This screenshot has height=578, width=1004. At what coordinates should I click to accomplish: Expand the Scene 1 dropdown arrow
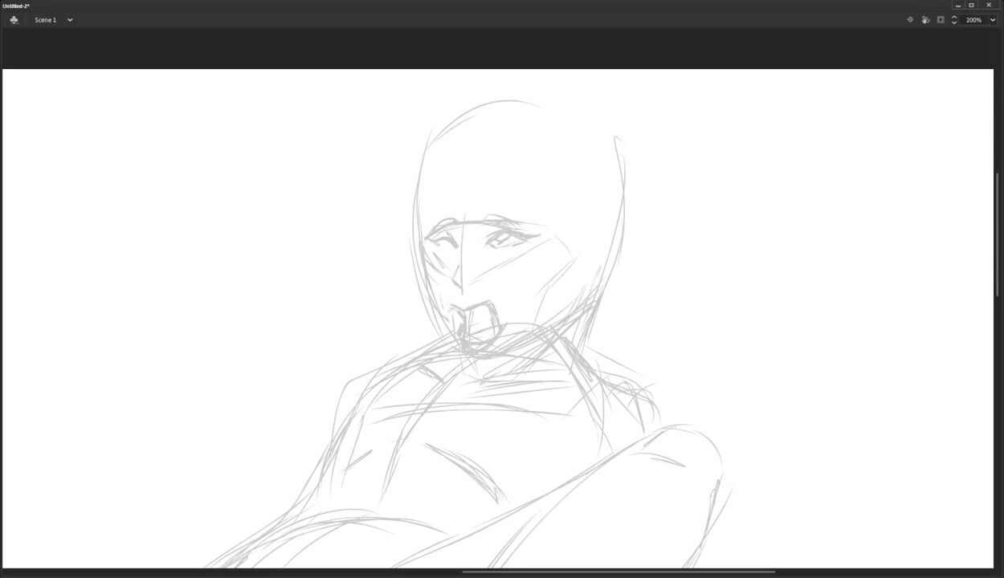70,20
